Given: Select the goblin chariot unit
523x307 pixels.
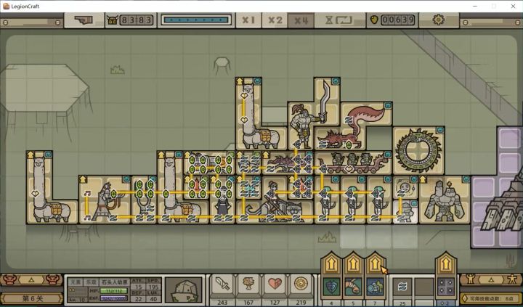Looking at the screenshot, I should tap(353, 163).
